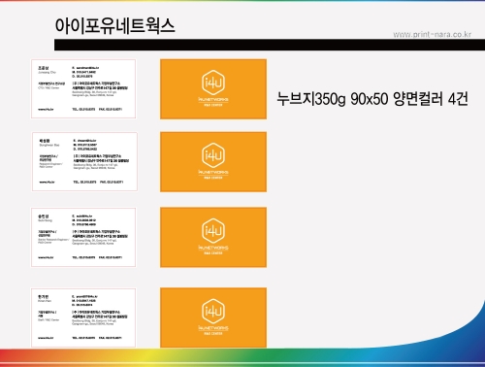This screenshot has width=485, height=367.
Task: Click the 아이포유네트웍스 title heading
Action: pos(114,26)
